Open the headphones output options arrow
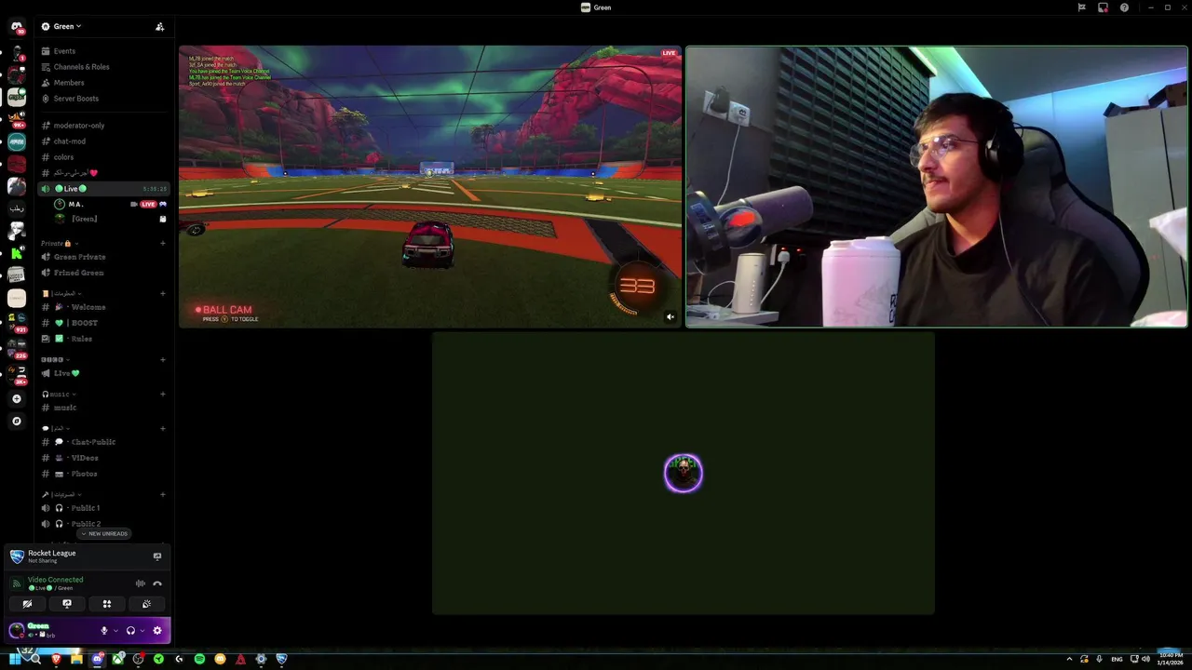 point(142,630)
